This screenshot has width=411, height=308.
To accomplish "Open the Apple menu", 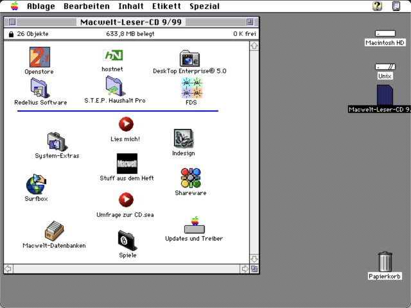I will tap(14, 6).
